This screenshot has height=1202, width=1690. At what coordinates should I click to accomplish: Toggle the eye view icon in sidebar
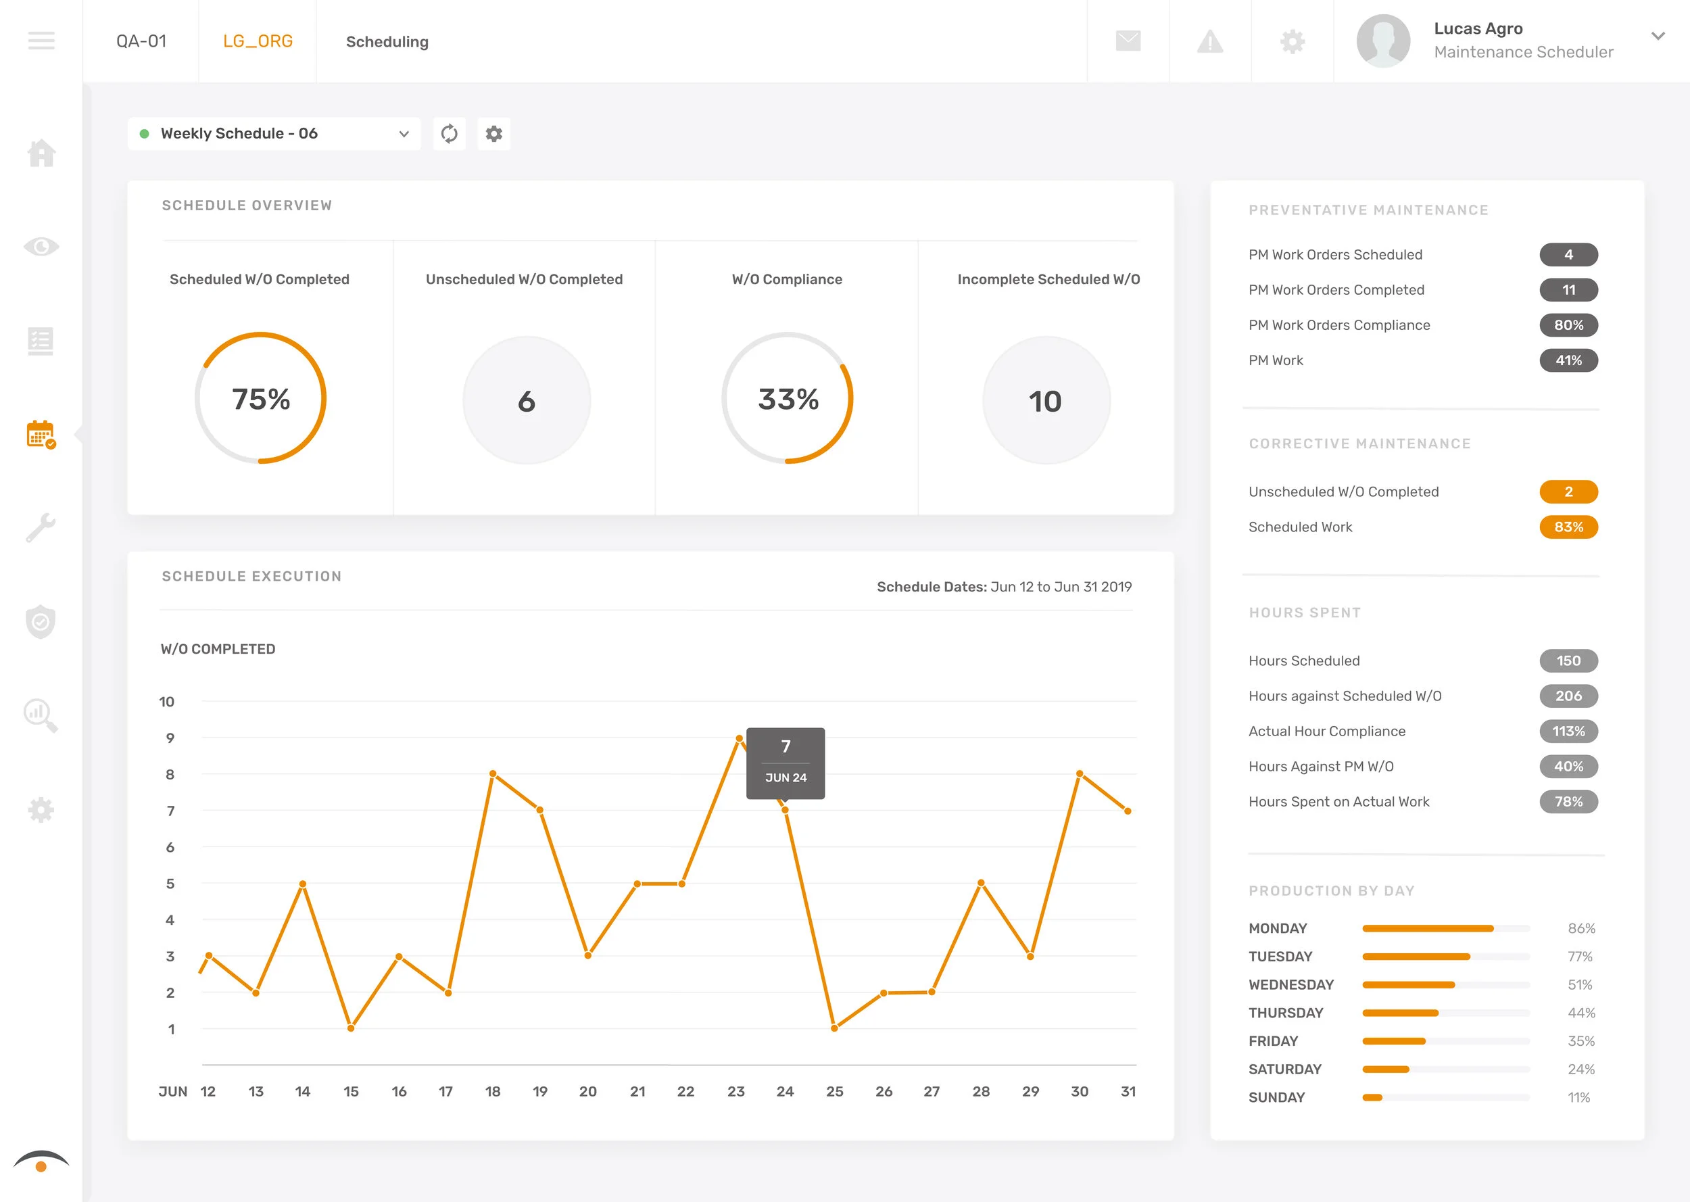pos(41,247)
